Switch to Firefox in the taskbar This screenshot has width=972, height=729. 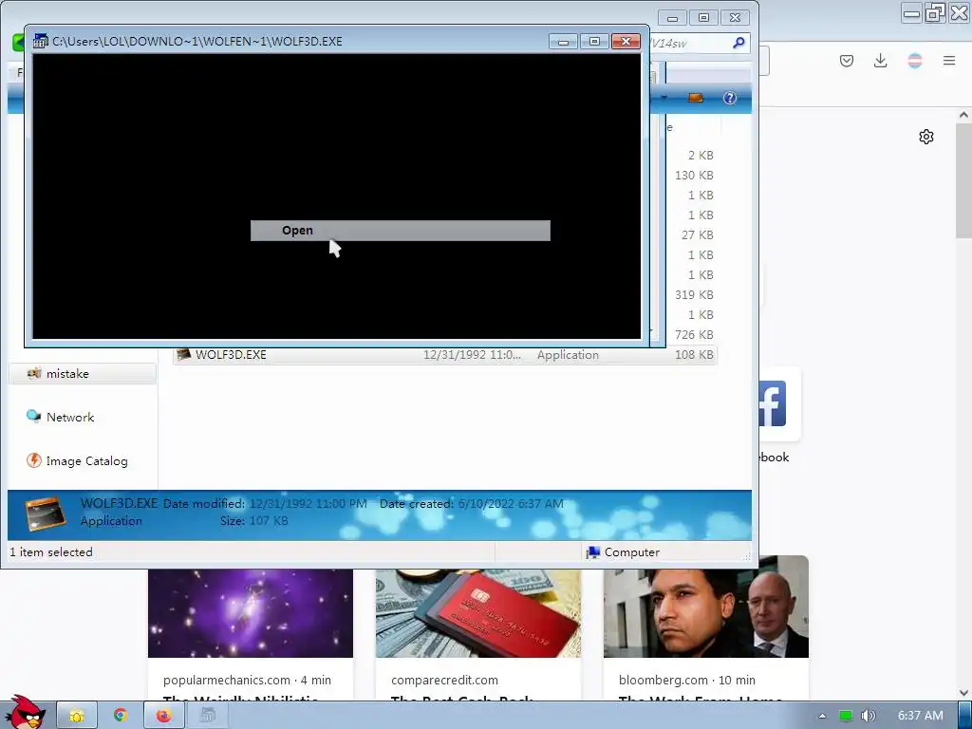(x=163, y=716)
